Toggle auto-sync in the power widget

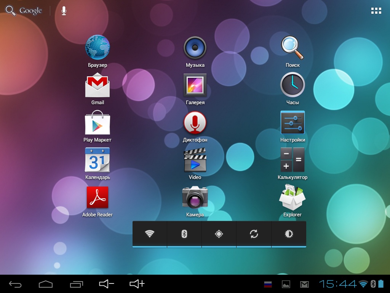[254, 234]
